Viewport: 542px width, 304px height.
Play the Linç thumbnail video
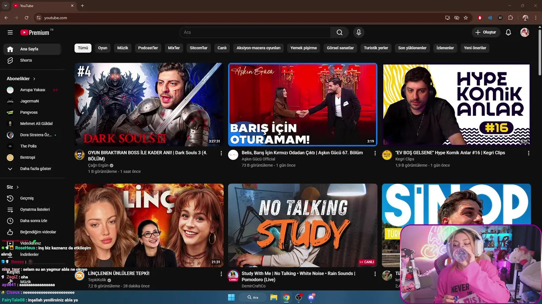tap(149, 225)
